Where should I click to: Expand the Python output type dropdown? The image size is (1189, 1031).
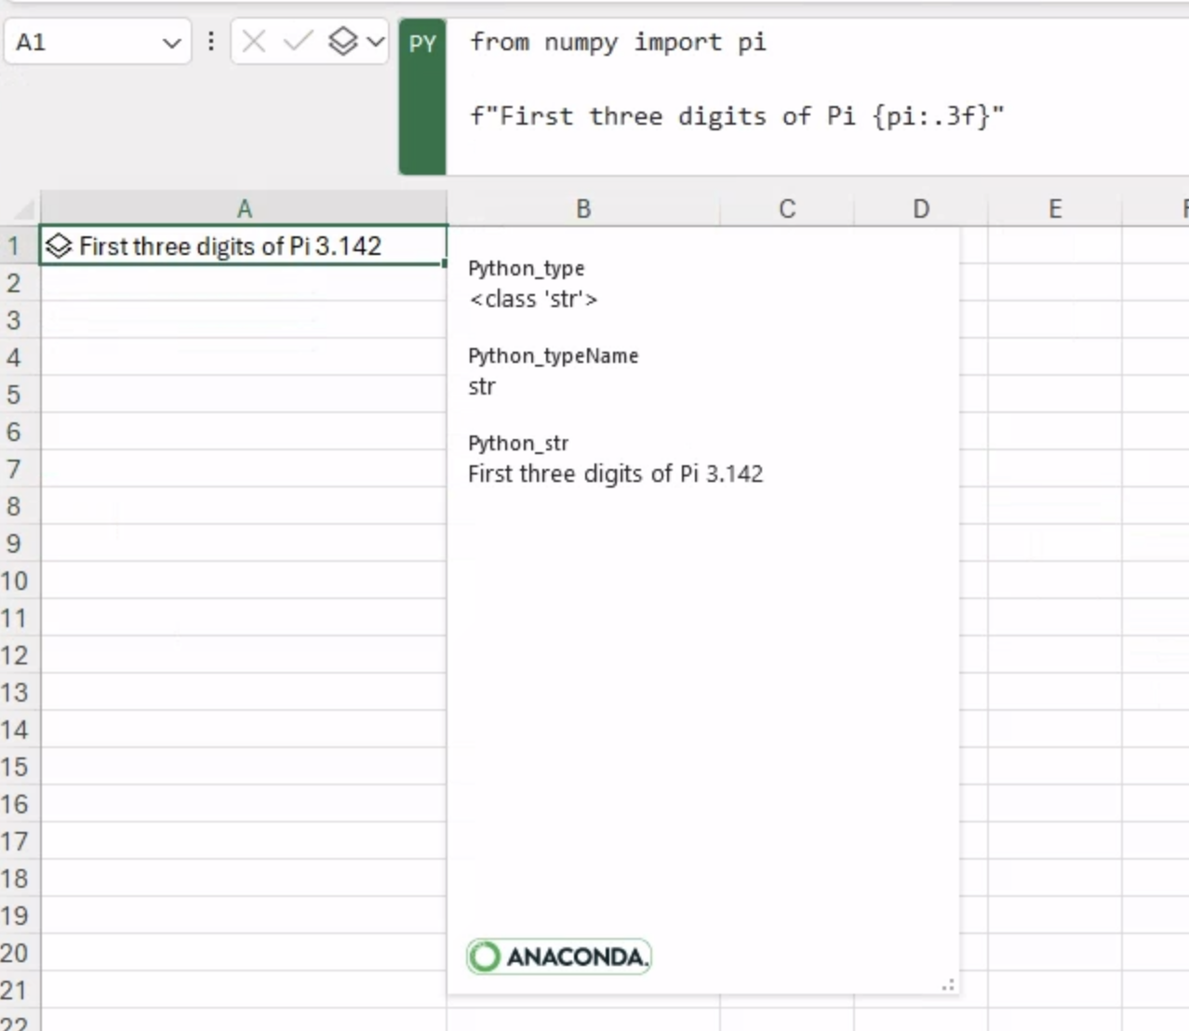(x=375, y=42)
